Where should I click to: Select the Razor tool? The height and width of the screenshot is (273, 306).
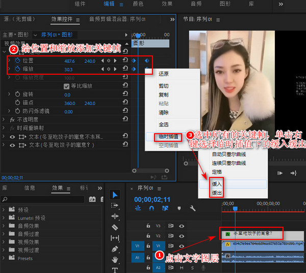click(x=115, y=227)
